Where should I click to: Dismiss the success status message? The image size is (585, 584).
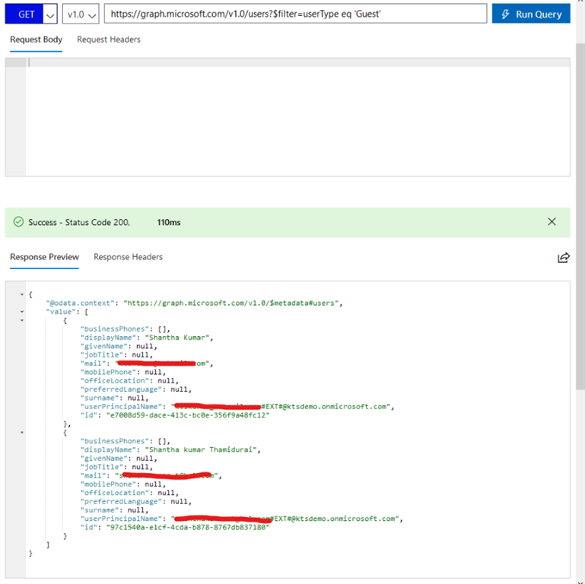click(x=552, y=222)
